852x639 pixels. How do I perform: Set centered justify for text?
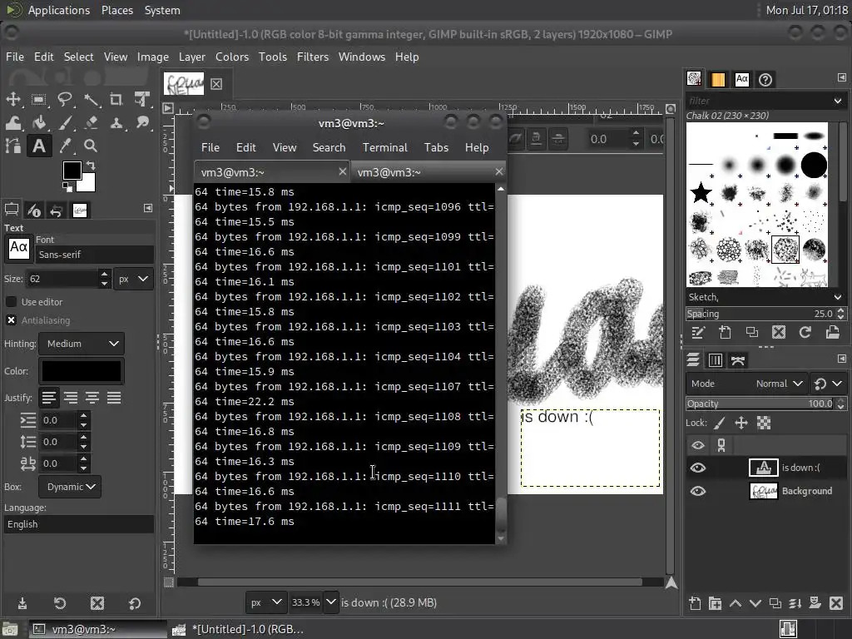tap(92, 399)
